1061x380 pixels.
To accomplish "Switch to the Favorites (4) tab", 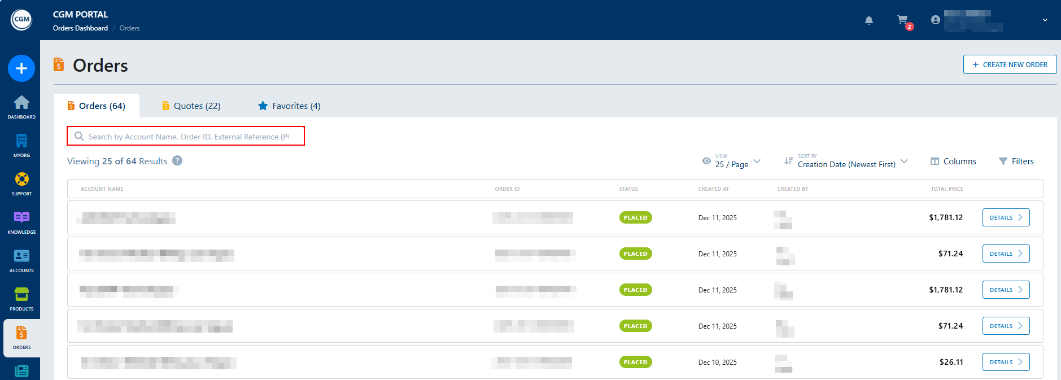I will pos(289,106).
